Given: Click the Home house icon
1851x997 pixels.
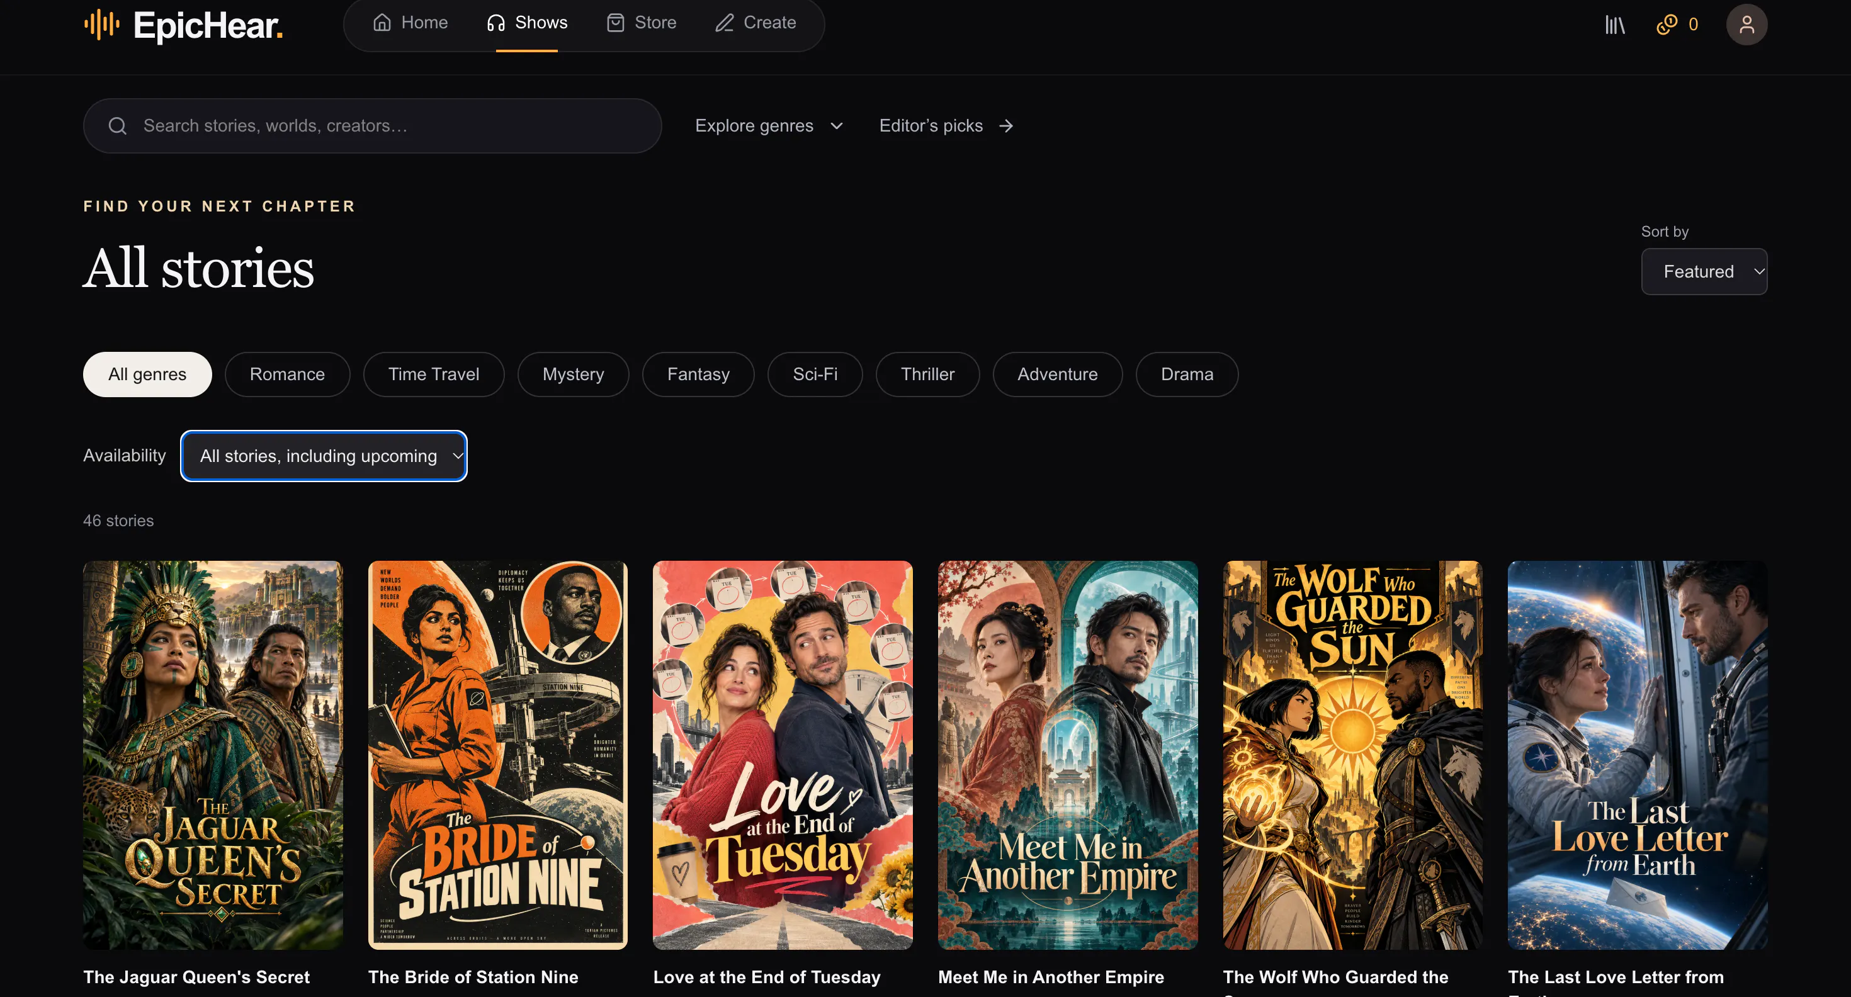Looking at the screenshot, I should click(382, 23).
